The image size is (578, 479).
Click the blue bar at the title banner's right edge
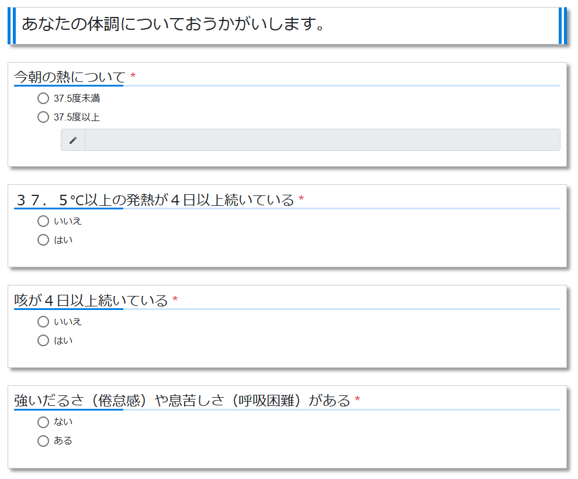tap(563, 26)
